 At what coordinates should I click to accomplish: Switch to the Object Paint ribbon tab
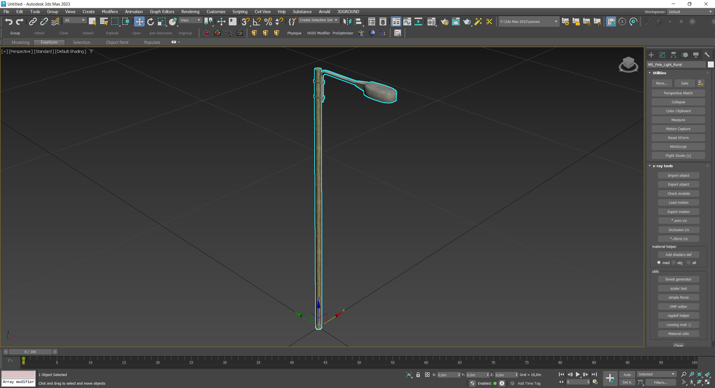click(117, 42)
